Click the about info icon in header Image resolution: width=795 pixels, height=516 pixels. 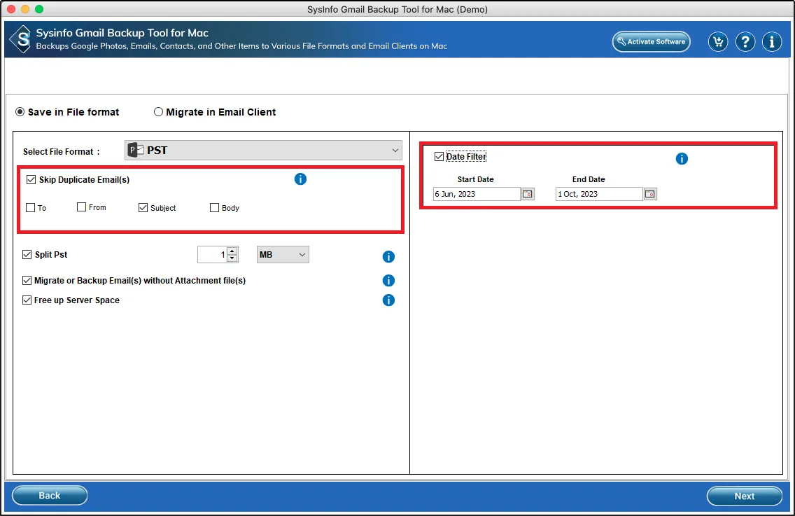point(771,42)
